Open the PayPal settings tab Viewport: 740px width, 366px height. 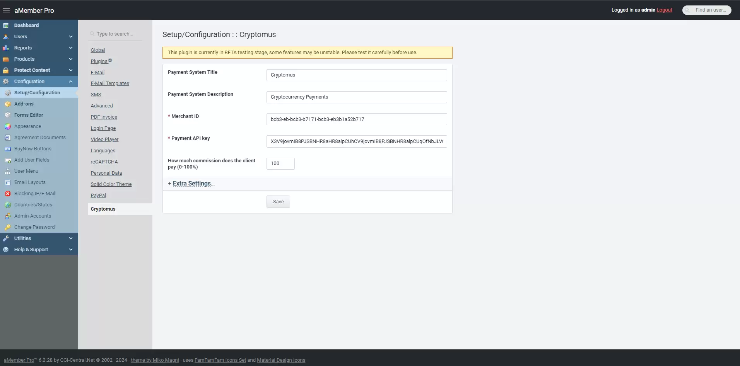click(98, 196)
